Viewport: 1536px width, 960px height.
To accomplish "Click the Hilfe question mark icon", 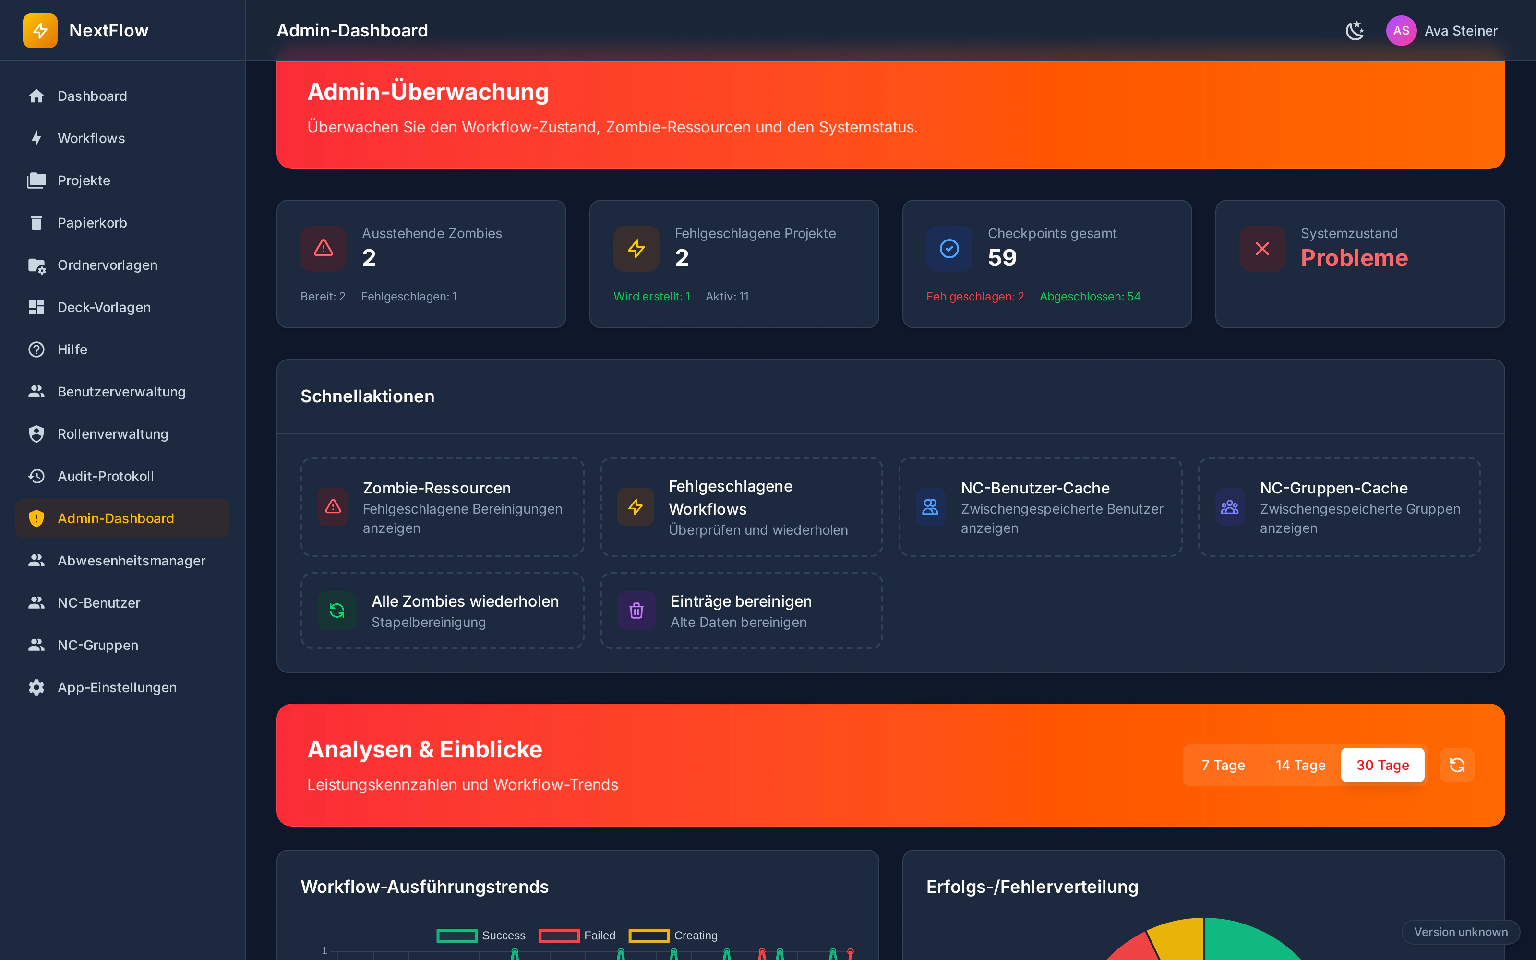I will click(x=36, y=349).
